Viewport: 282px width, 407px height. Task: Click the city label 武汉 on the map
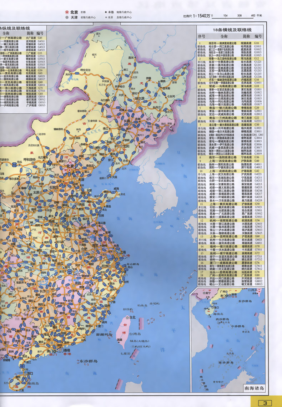60,264
